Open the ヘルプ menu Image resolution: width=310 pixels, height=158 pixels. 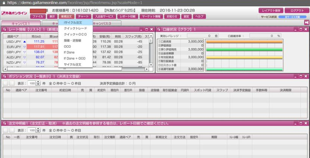tap(199, 17)
